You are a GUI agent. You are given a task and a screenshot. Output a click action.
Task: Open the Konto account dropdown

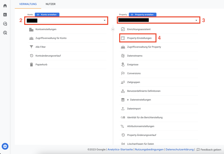[66, 20]
